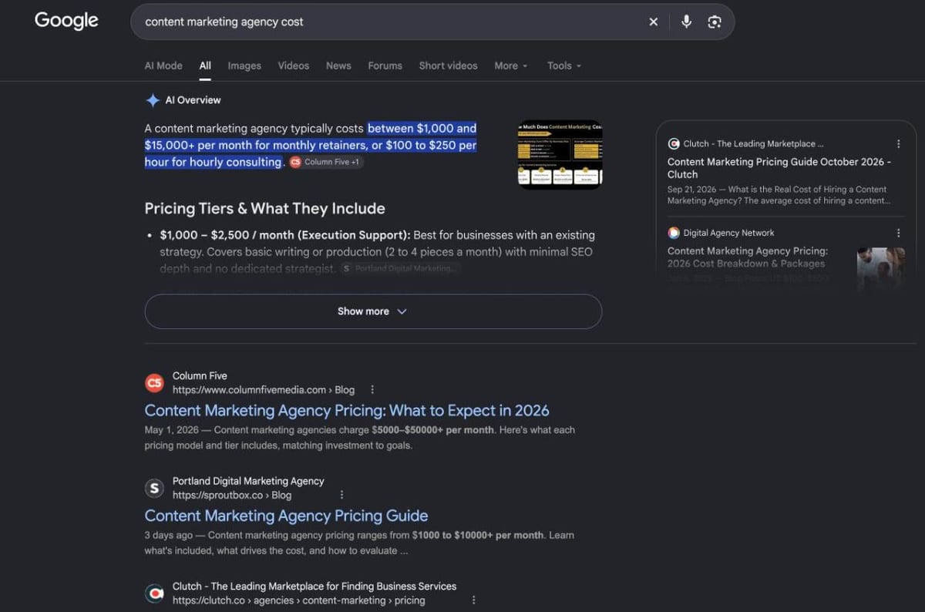Open the News tab

[x=338, y=66]
